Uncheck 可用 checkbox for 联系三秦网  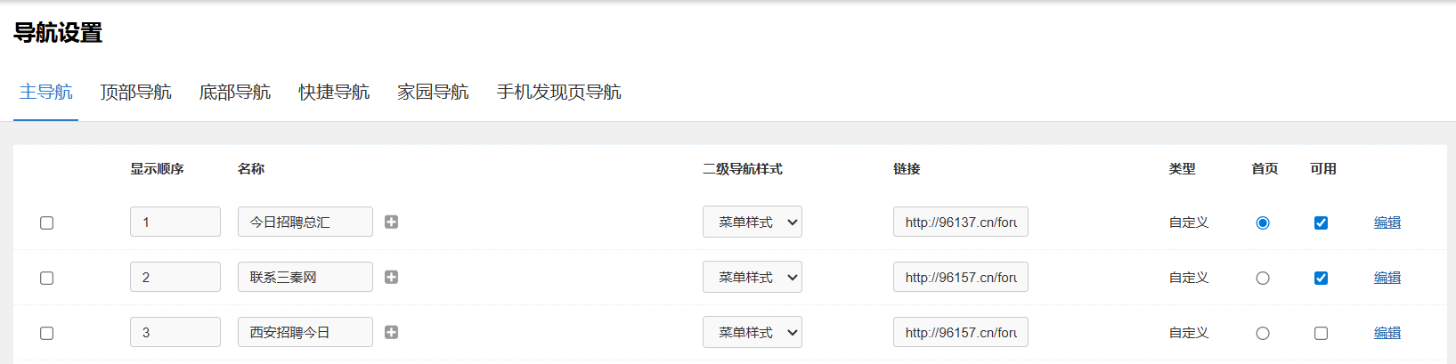1321,278
